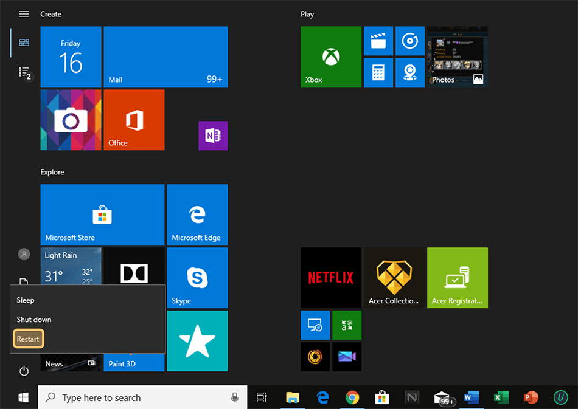Open the orange camera-shutter small tile
The image size is (578, 409).
(x=315, y=357)
